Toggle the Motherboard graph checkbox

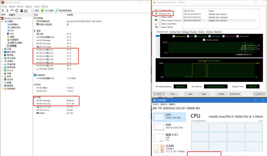[174, 36]
